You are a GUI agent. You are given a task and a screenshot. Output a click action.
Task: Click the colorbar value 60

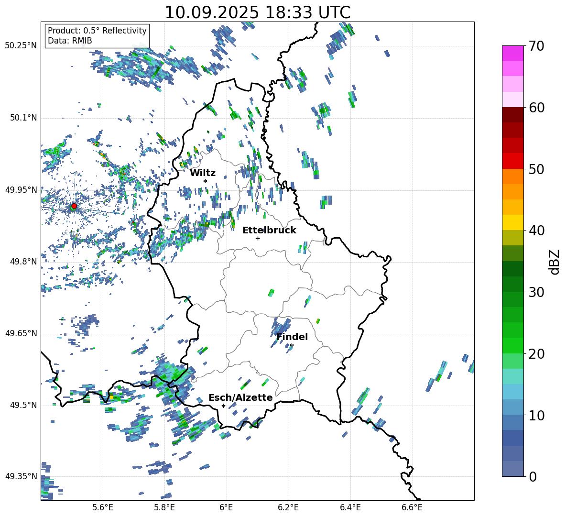tap(536, 108)
